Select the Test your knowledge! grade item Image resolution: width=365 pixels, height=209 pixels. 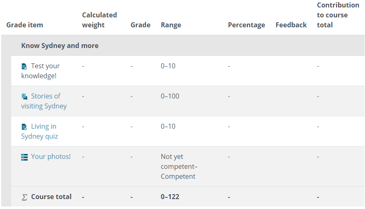tap(41, 71)
